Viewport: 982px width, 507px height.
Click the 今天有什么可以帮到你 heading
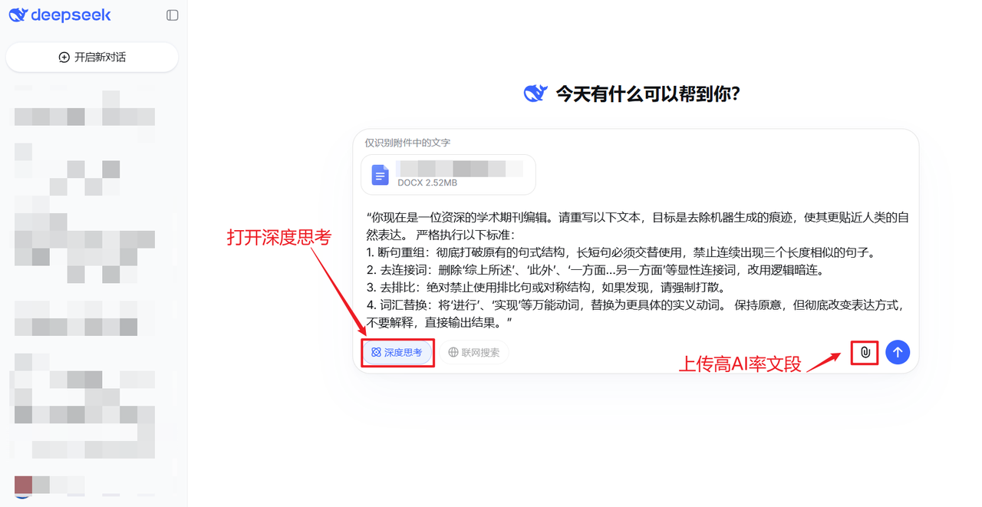648,94
